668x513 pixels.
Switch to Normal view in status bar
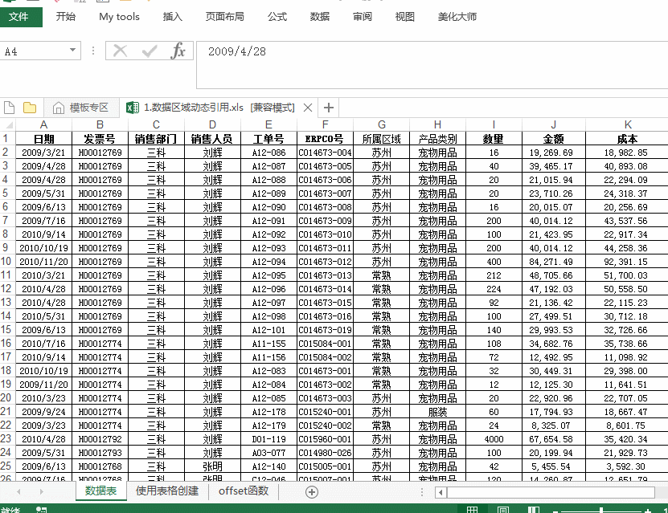pyautogui.click(x=472, y=509)
